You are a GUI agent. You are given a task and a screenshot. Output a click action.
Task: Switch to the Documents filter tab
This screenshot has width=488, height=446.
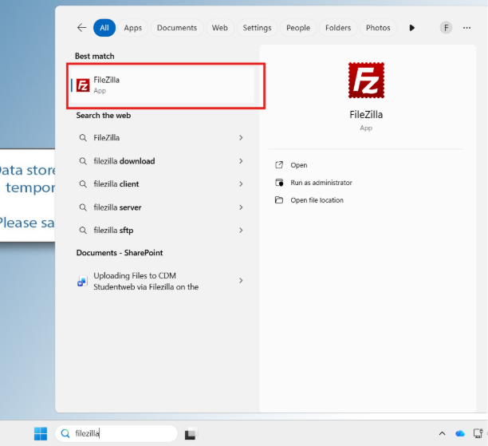click(x=176, y=27)
